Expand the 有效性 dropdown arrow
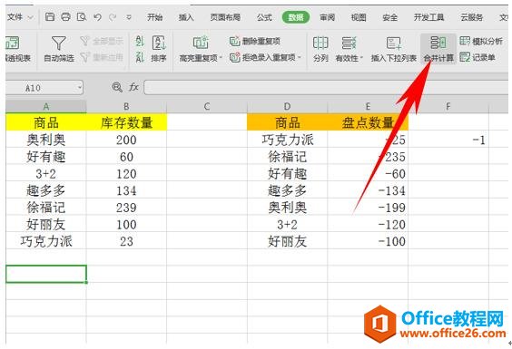This screenshot has height=349, width=512. pyautogui.click(x=361, y=58)
